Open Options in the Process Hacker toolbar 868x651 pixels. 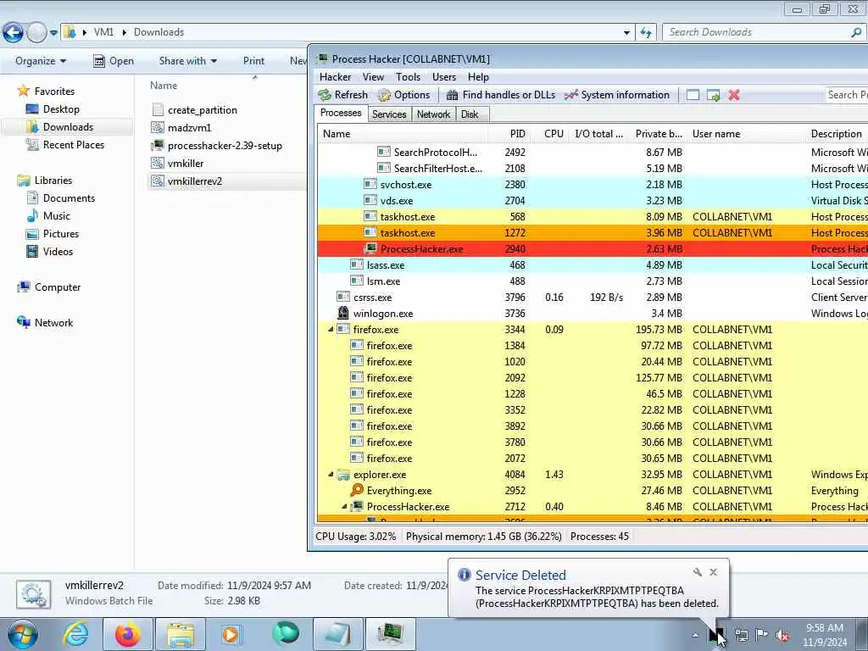tap(404, 95)
